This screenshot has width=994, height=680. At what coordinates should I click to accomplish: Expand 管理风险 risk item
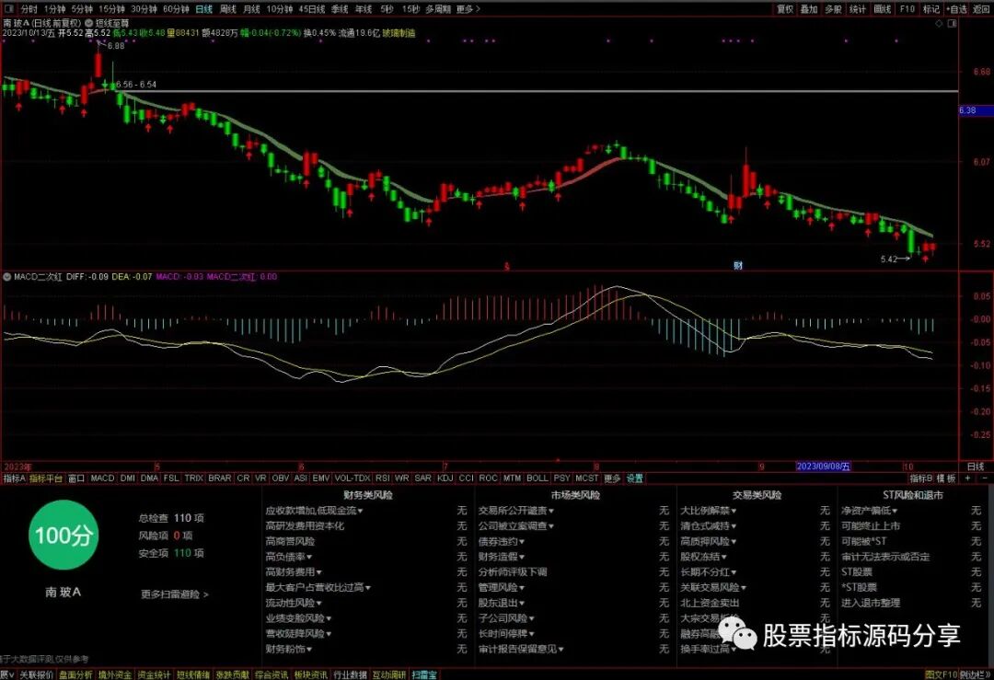point(502,588)
